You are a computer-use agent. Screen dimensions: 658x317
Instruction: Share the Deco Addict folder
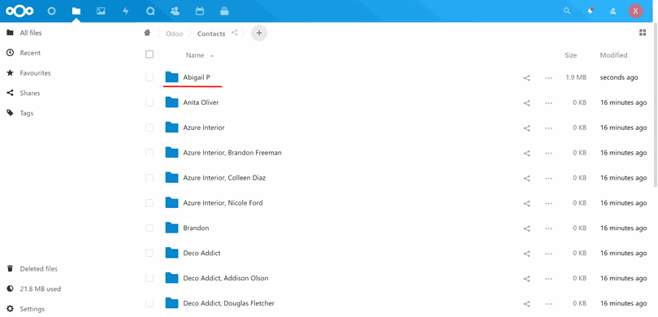tap(526, 254)
